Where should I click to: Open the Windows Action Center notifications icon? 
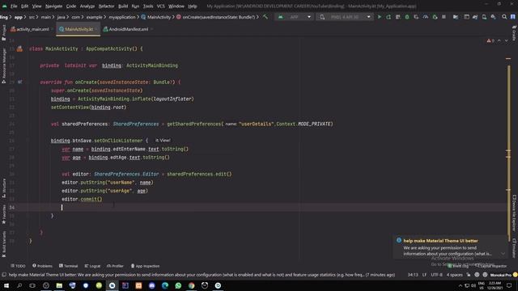click(x=509, y=285)
